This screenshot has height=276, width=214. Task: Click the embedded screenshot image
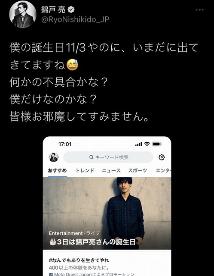coord(107,206)
